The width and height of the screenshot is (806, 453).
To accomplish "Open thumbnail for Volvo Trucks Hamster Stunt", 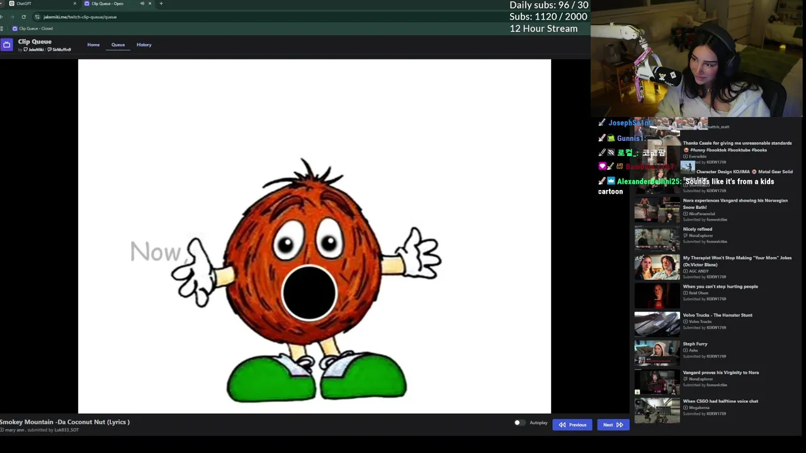I will click(x=657, y=325).
